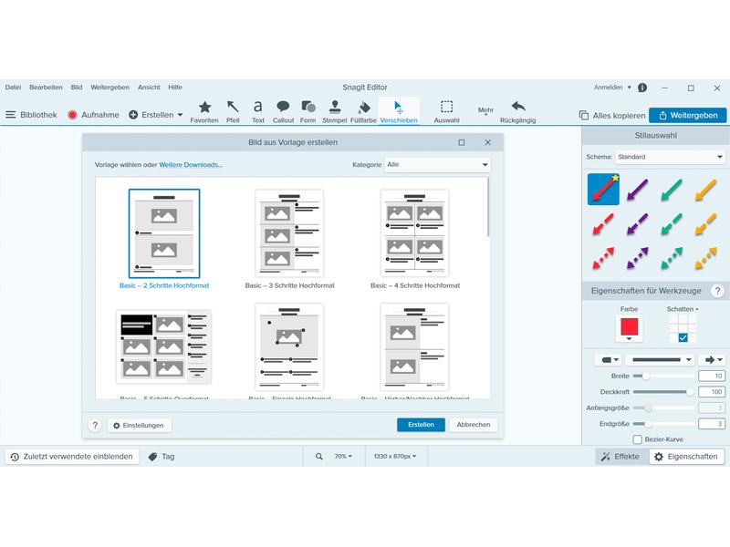730x547 pixels.
Task: Open the Kategorie dropdown
Action: 437,165
